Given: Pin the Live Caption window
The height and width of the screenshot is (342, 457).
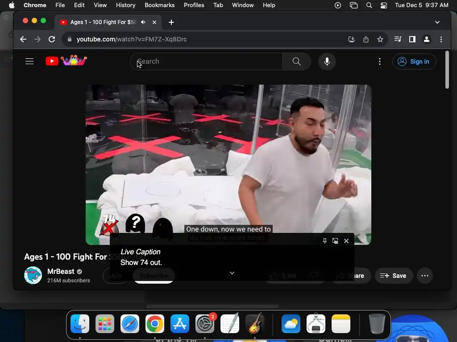Looking at the screenshot, I should (x=325, y=241).
